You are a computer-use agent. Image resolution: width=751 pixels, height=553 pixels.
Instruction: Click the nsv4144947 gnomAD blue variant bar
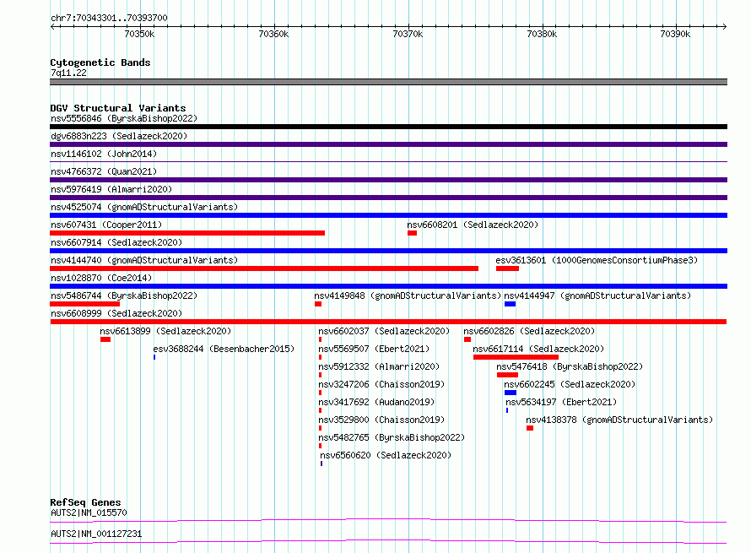point(510,304)
